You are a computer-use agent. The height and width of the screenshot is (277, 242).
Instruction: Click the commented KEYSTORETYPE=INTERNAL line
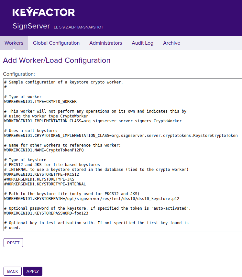pos(45,184)
